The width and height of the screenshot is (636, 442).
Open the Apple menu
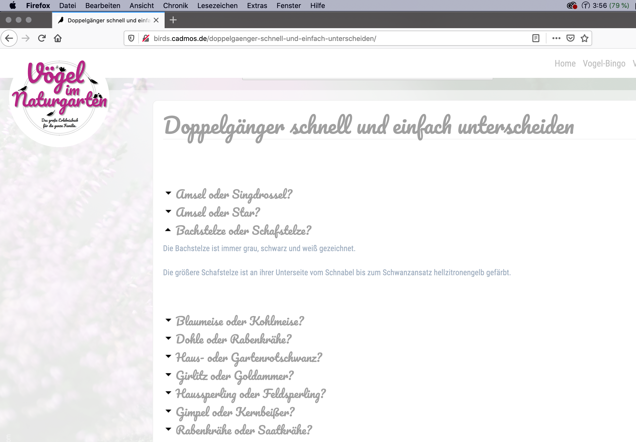(x=13, y=6)
